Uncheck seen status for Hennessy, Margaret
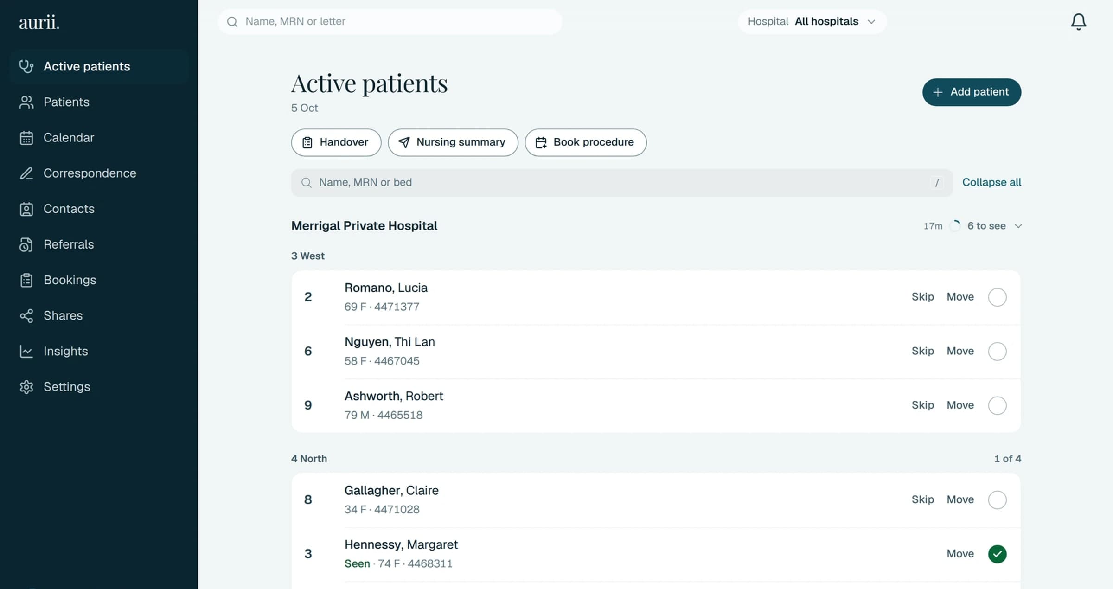The width and height of the screenshot is (1113, 589). click(997, 554)
